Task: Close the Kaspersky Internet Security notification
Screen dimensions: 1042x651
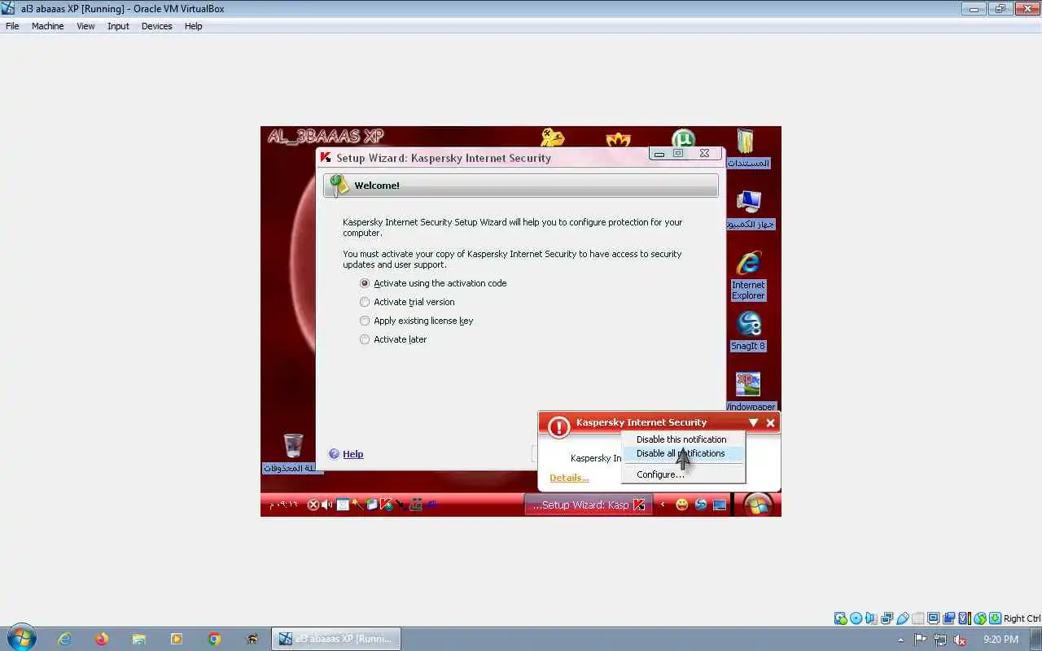Action: [770, 422]
